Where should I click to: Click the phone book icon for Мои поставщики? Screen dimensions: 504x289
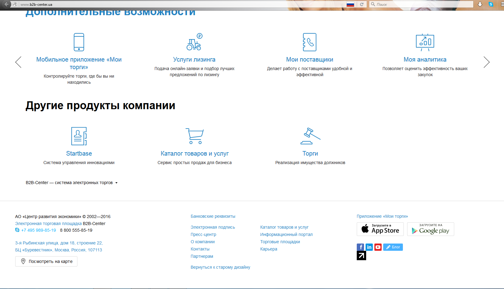pos(310,42)
